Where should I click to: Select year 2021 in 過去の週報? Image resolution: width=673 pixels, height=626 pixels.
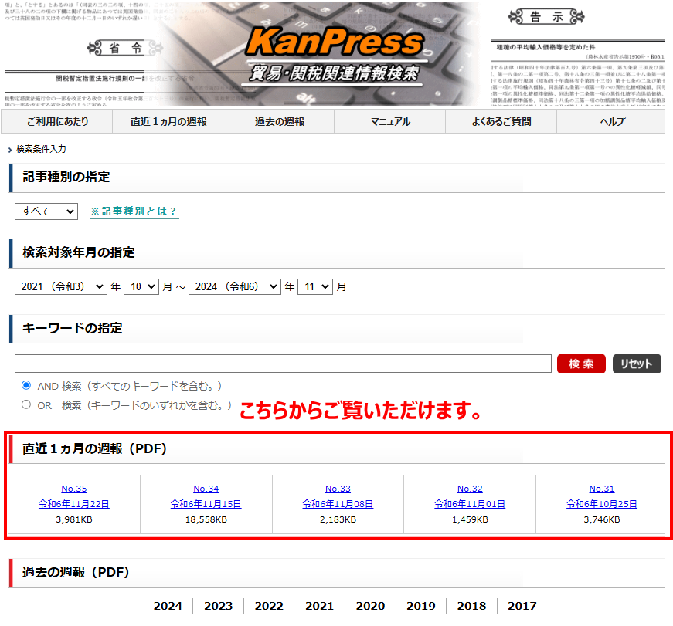click(x=319, y=606)
